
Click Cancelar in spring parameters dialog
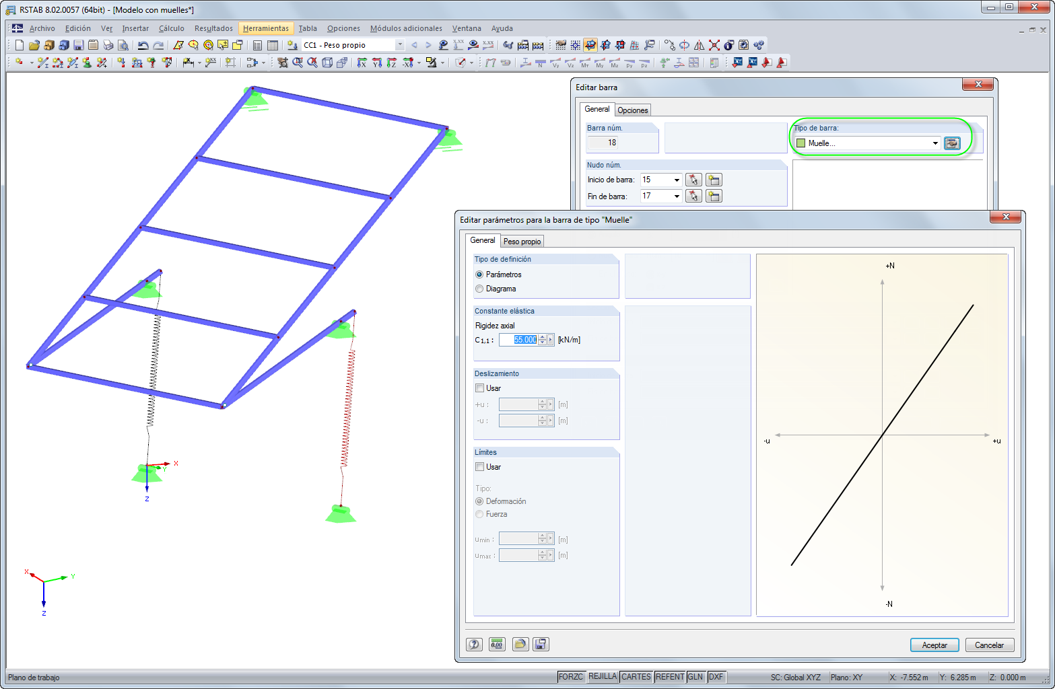click(x=990, y=645)
